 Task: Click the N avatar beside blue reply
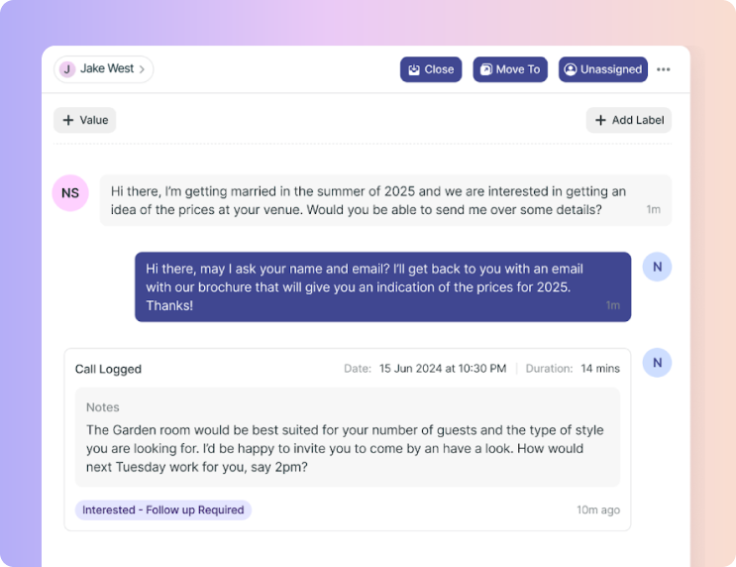pos(657,267)
